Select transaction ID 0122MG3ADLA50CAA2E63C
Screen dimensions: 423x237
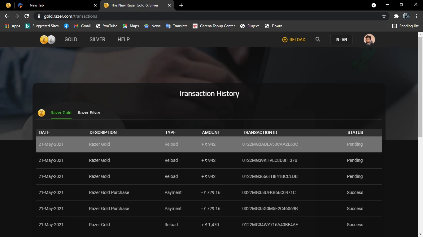[270, 144]
